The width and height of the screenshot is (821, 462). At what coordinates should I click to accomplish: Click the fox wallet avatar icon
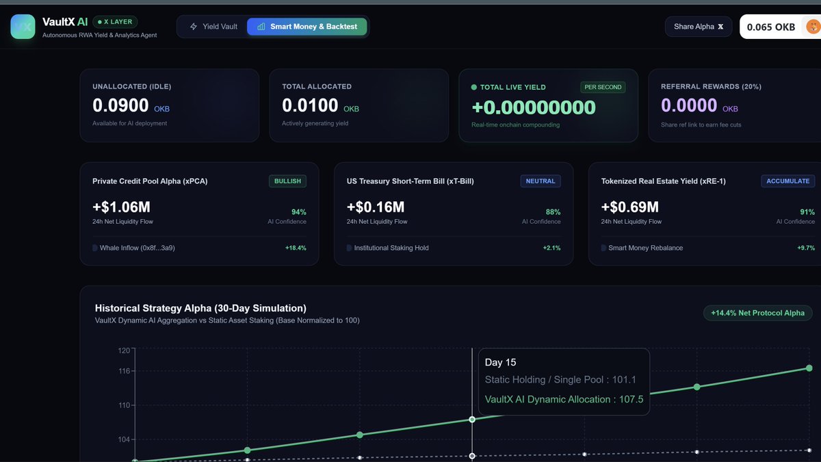[812, 27]
